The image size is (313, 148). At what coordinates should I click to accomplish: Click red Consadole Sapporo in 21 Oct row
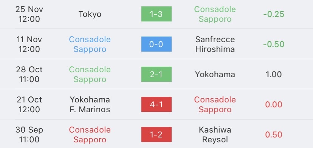coord(215,104)
